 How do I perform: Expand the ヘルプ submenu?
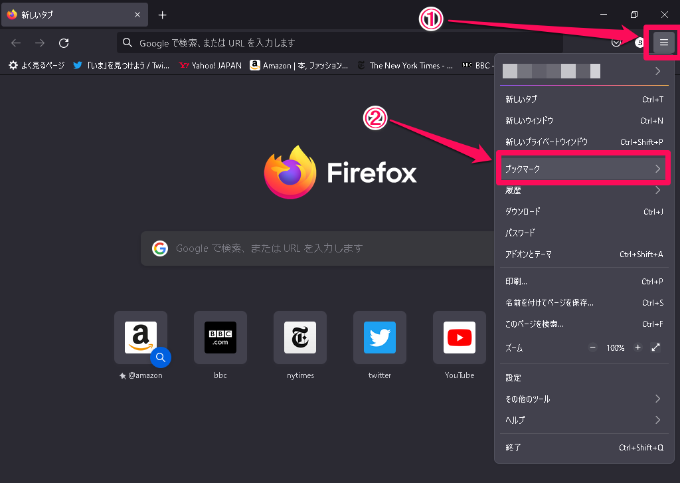click(x=584, y=420)
